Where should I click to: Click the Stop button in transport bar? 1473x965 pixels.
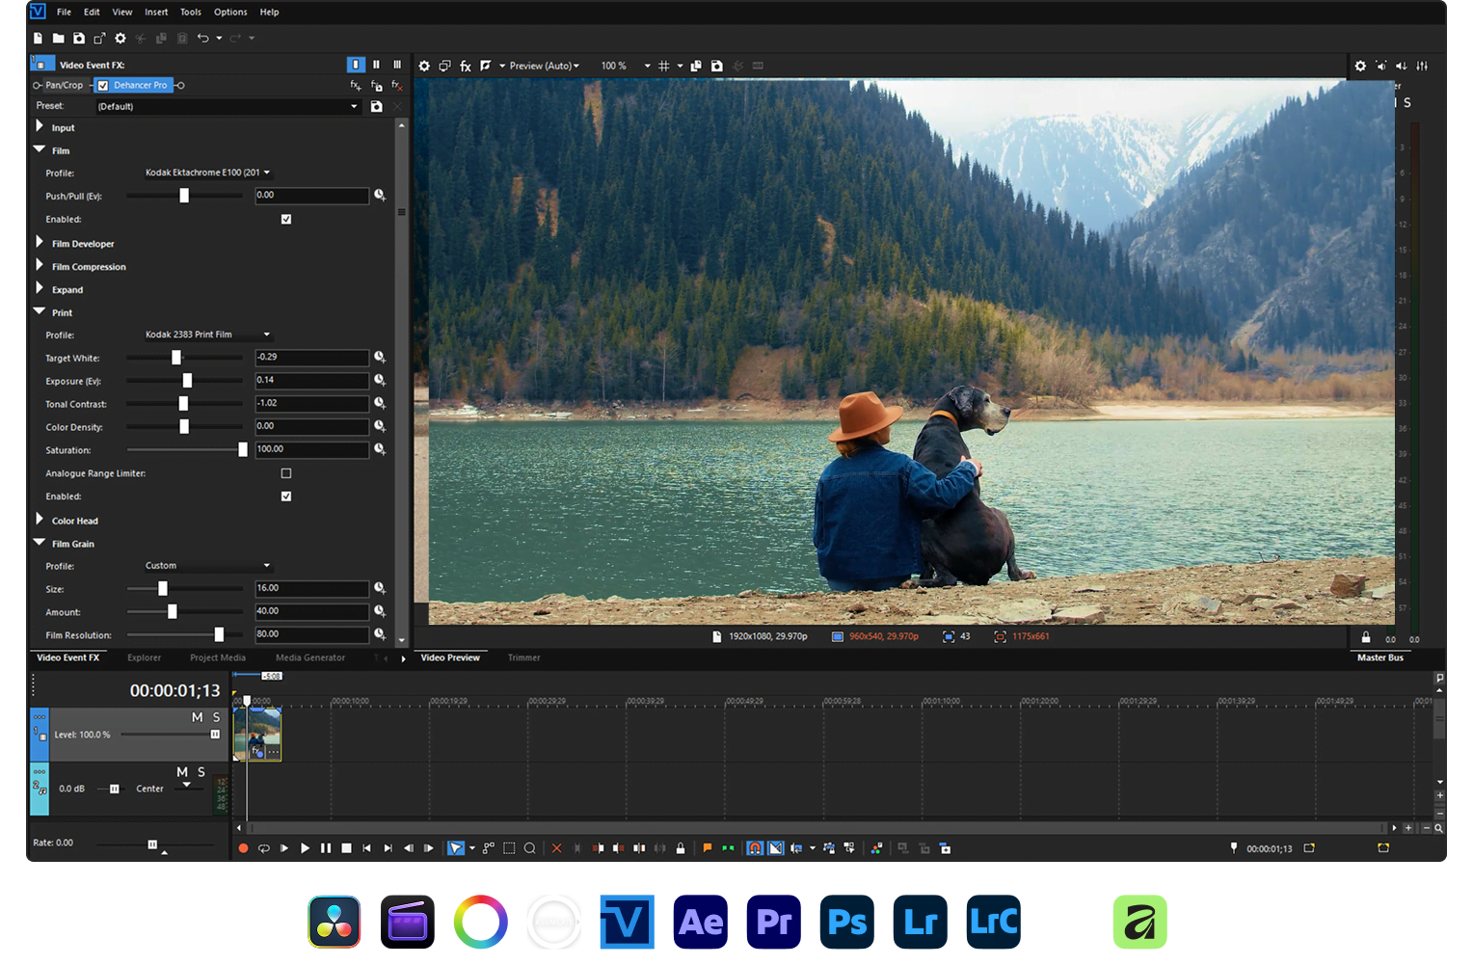[x=347, y=848]
